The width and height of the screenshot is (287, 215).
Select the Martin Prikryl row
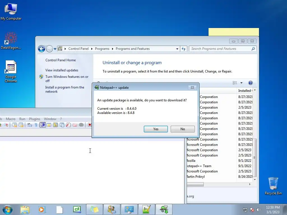pyautogui.click(x=220, y=177)
